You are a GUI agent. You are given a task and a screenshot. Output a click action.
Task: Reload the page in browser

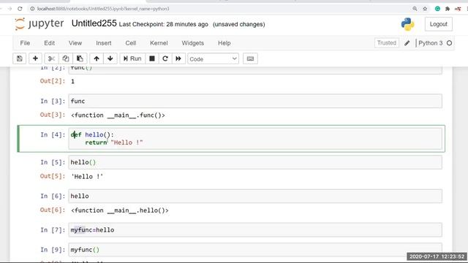(20, 9)
